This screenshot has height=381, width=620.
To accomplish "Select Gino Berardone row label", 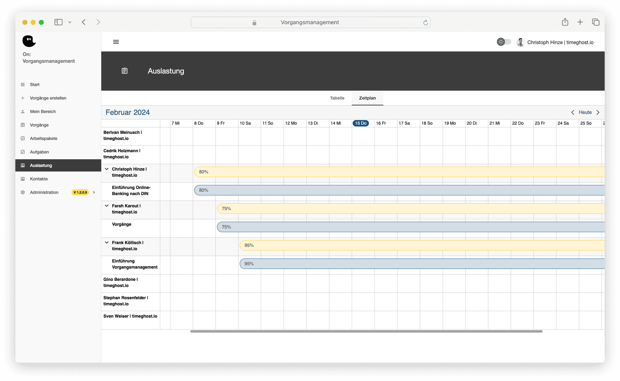I will (121, 282).
